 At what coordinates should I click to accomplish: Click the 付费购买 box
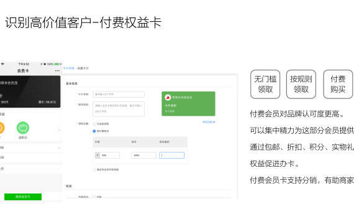pos(338,84)
